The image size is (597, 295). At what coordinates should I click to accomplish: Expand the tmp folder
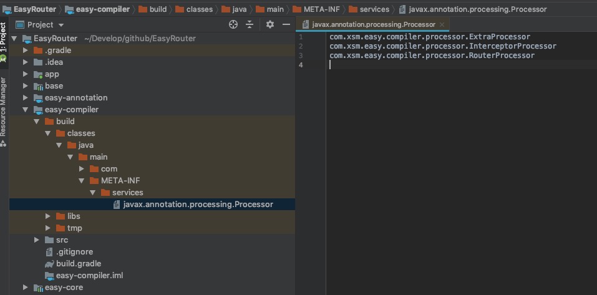click(x=47, y=228)
